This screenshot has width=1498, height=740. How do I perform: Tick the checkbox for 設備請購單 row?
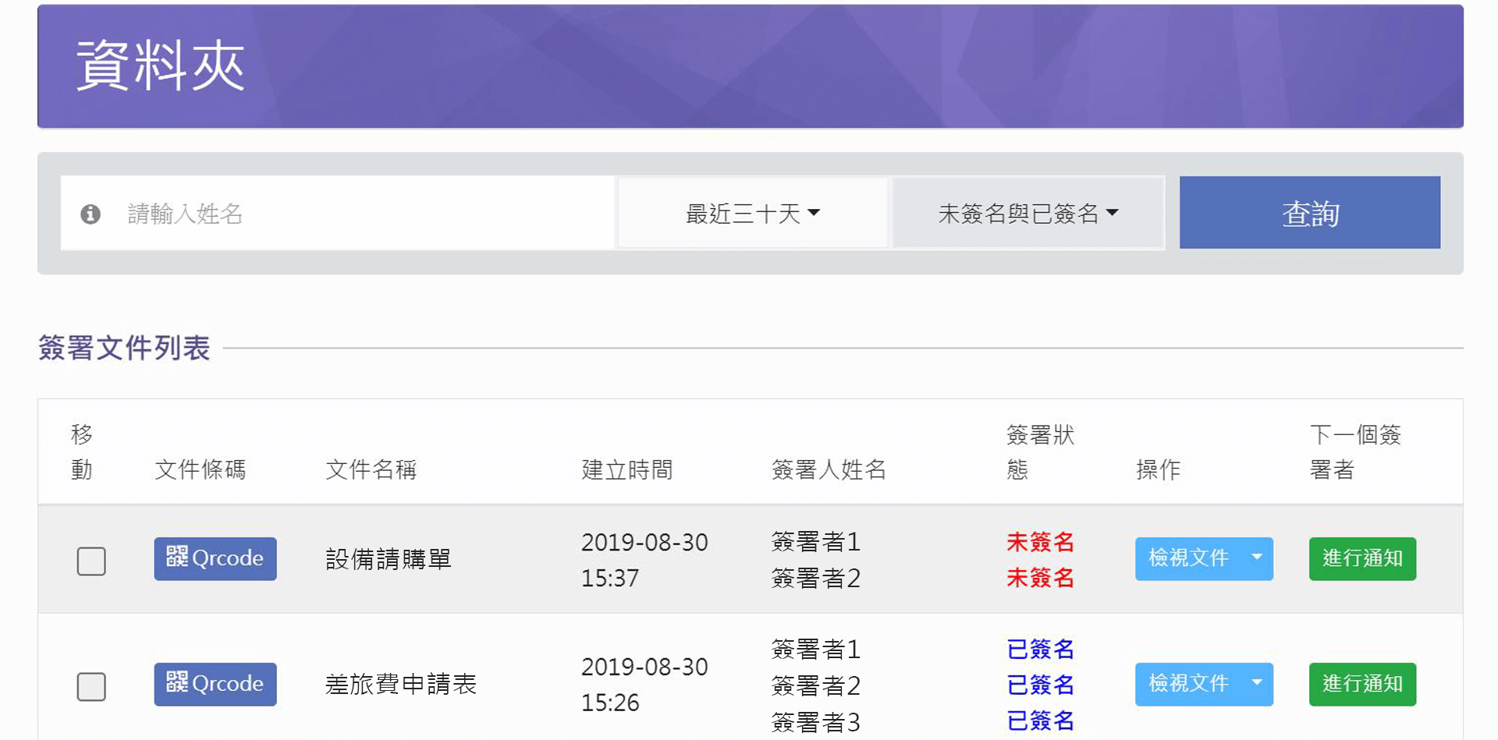(91, 561)
